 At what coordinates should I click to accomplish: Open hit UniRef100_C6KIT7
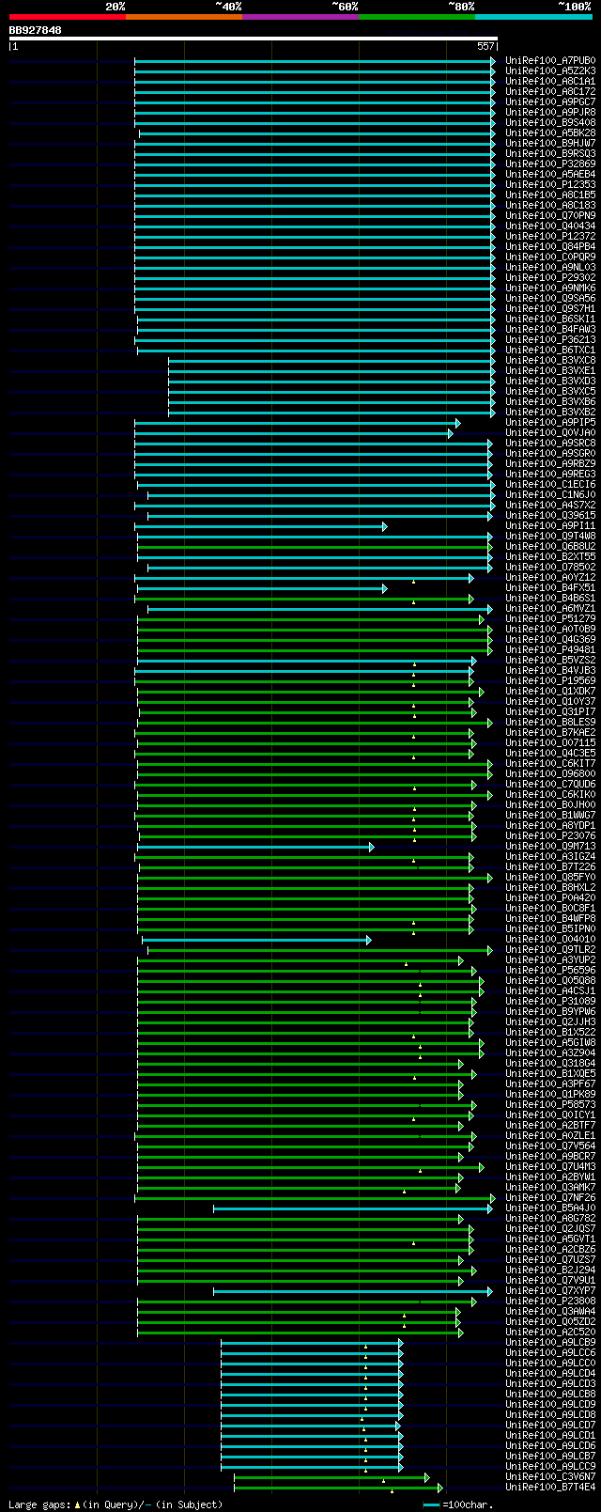[x=550, y=764]
